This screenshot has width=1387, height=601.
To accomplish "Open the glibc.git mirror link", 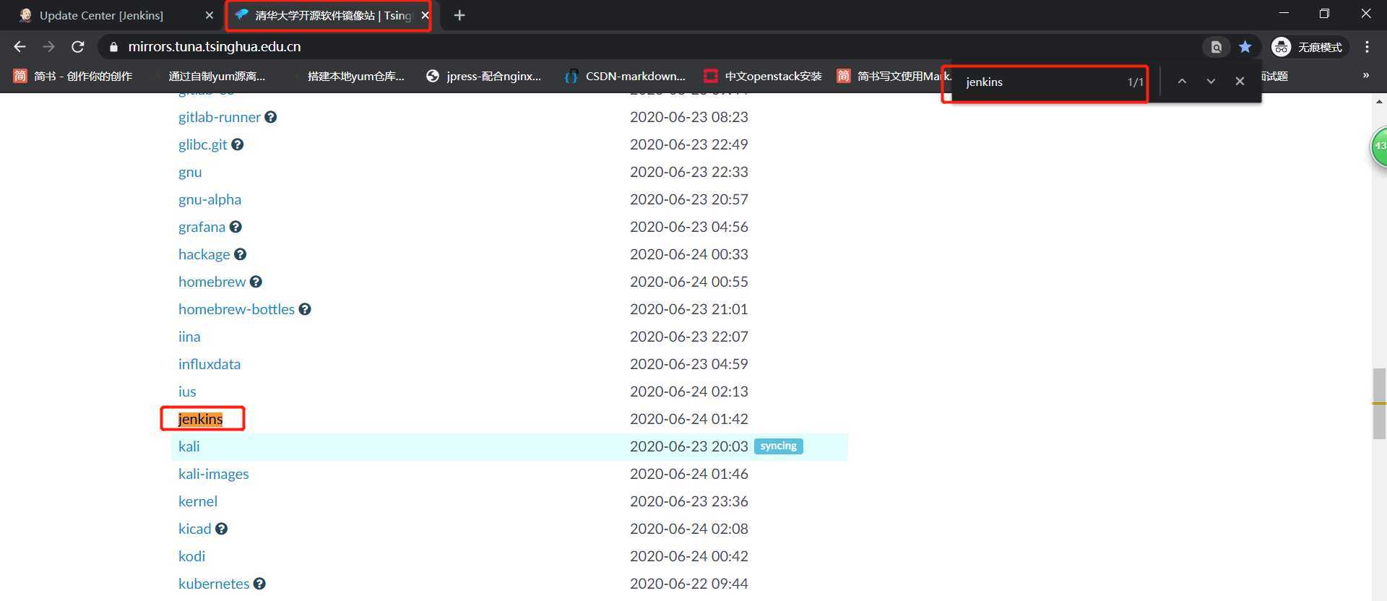I will (x=203, y=144).
